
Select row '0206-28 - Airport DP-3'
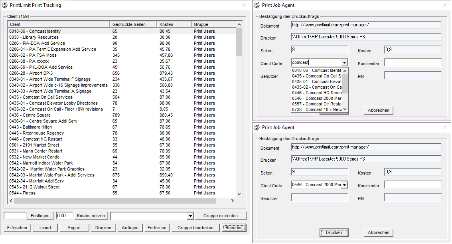[x=122, y=73]
